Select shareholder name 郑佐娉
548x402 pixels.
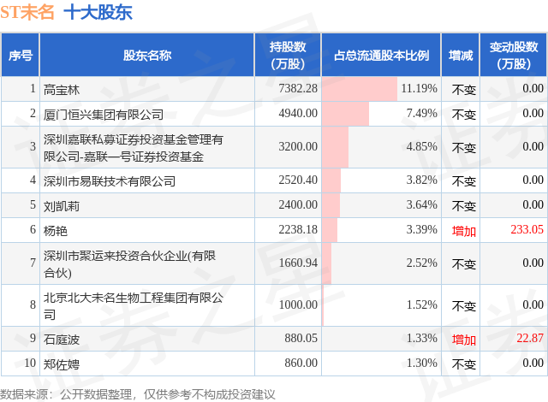pos(62,364)
